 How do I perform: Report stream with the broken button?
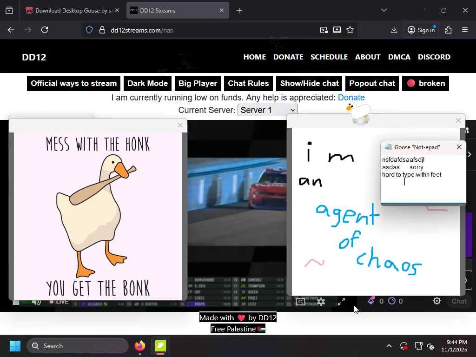pyautogui.click(x=426, y=84)
